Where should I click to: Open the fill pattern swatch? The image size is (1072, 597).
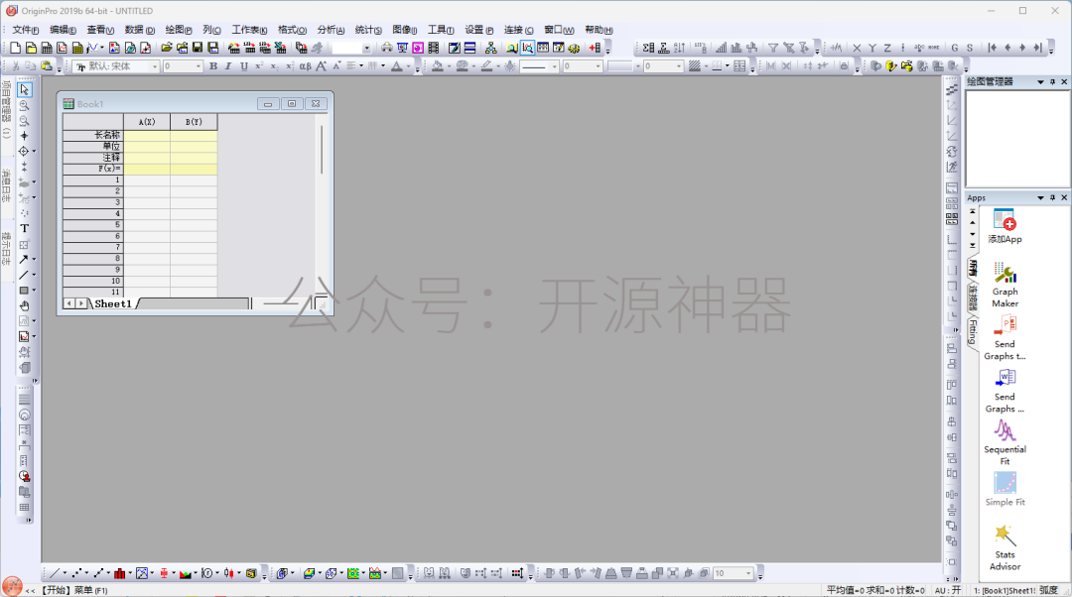(x=695, y=66)
